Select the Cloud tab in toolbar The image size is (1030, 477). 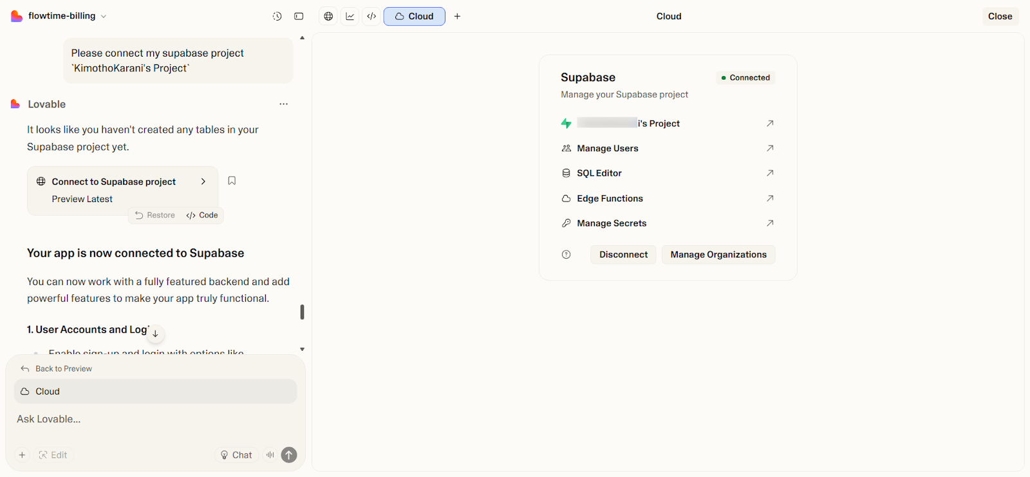[x=415, y=16]
